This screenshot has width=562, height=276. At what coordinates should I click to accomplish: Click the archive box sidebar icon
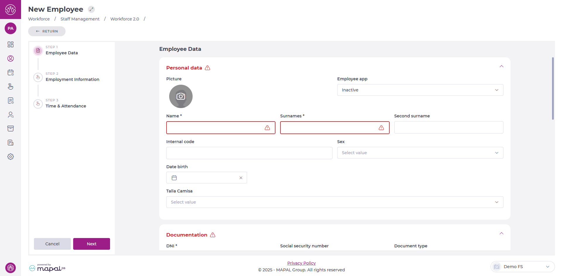[x=11, y=129]
